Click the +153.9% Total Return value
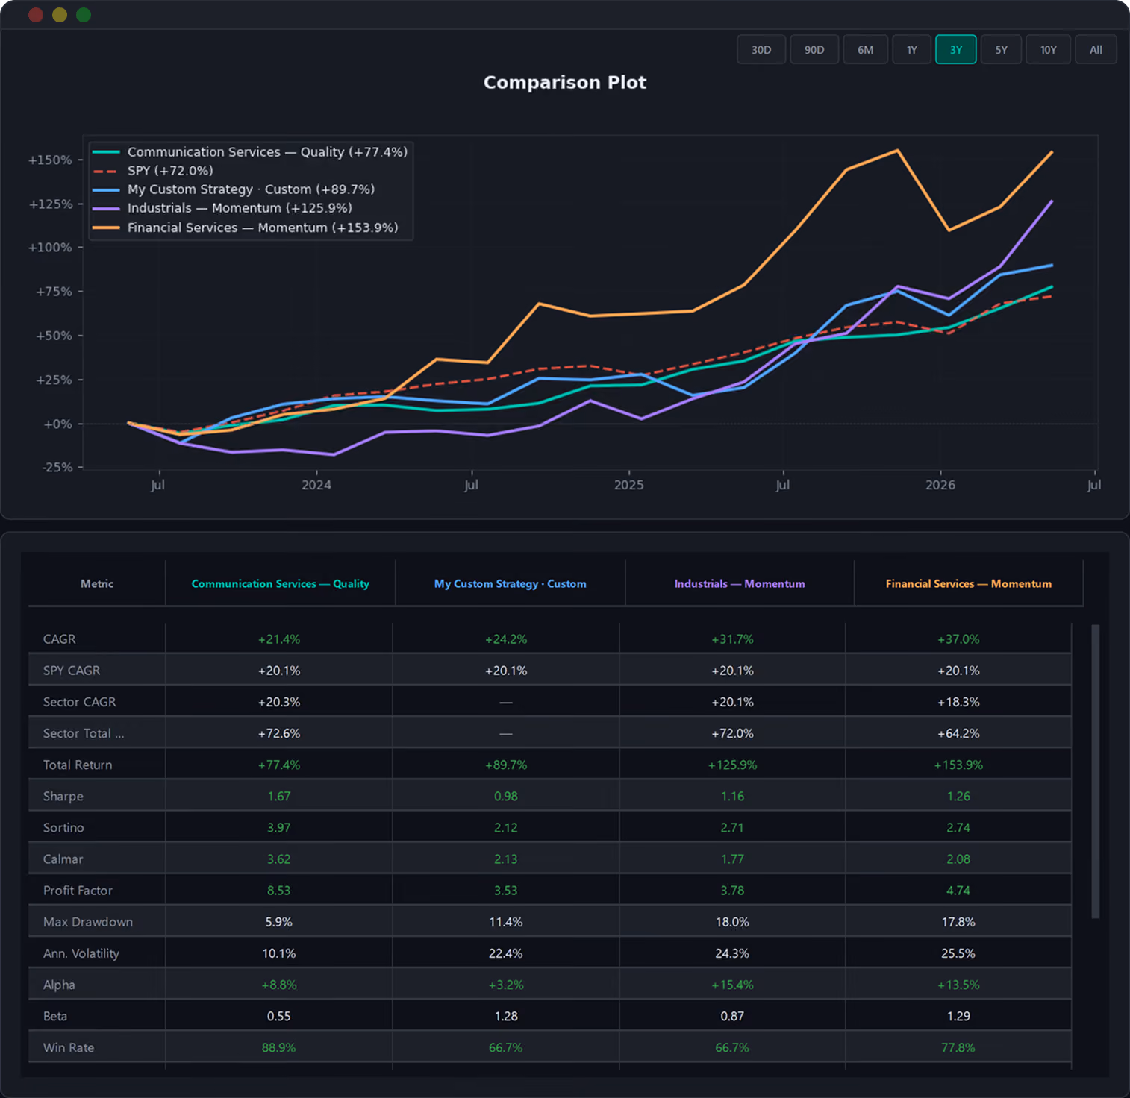1130x1098 pixels. point(958,765)
